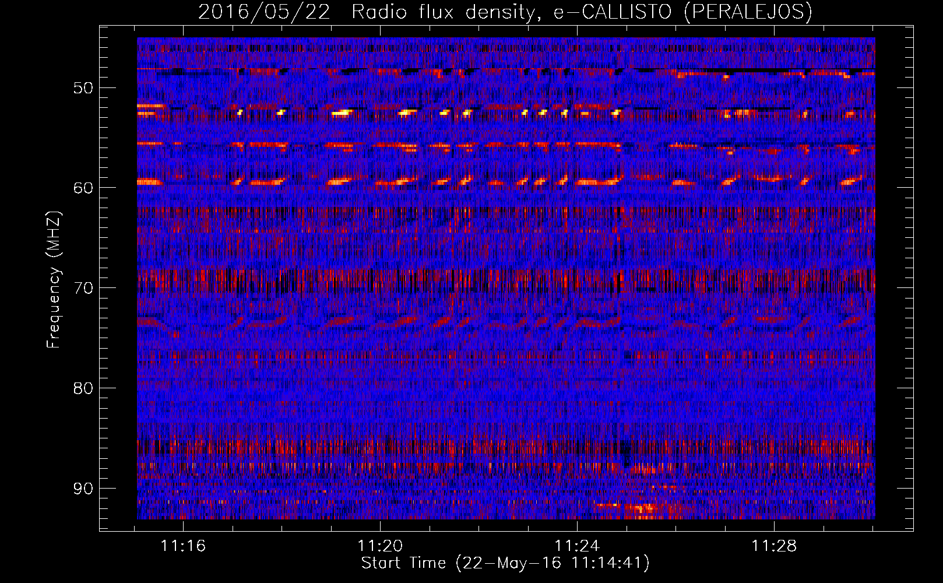Click the "Frequency (MHZ)" axis label
943x583 pixels.
(54, 280)
